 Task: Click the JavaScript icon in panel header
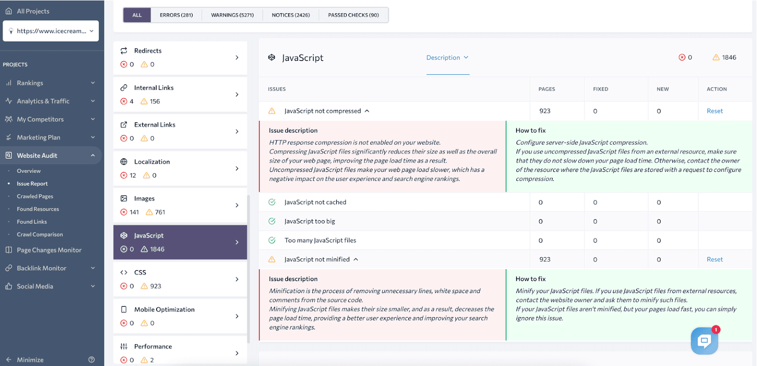click(272, 57)
